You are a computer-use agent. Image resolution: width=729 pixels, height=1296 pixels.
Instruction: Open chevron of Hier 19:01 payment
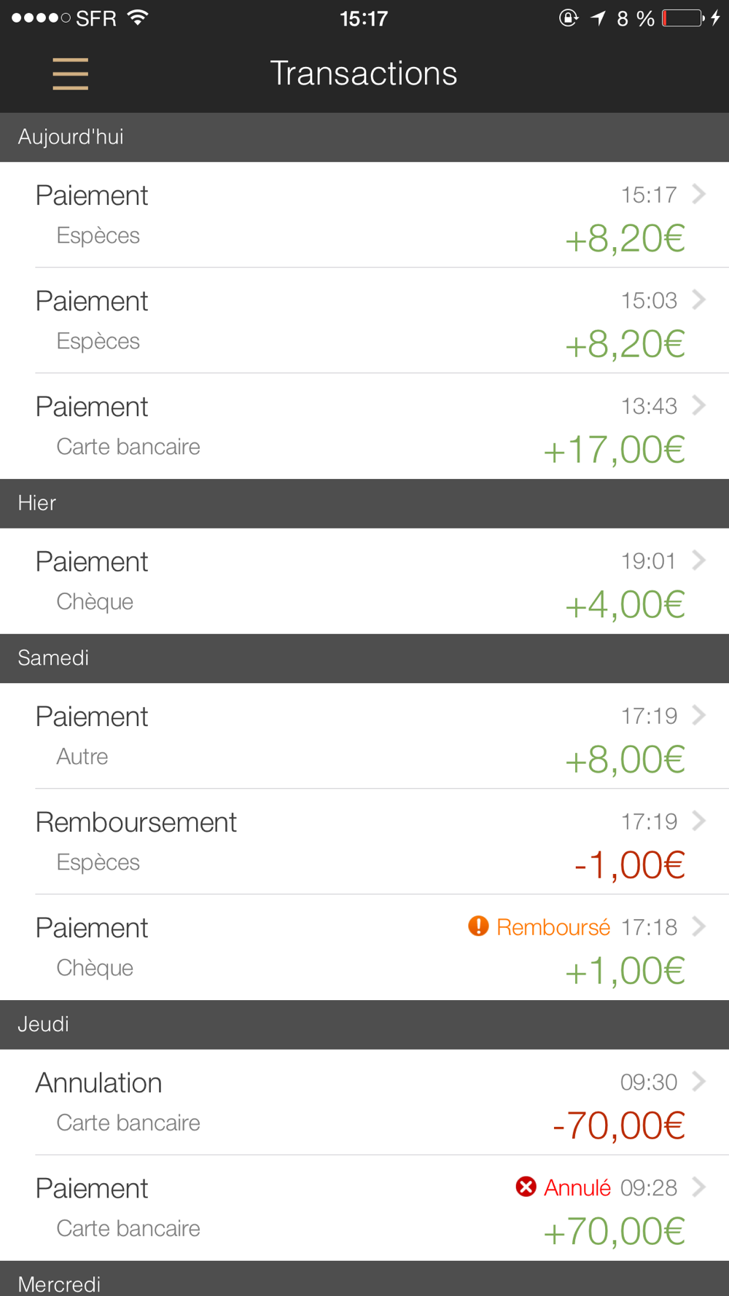click(699, 561)
